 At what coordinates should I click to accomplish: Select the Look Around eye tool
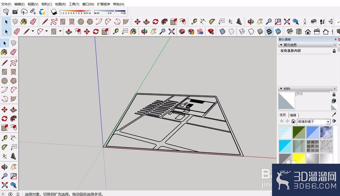point(313,21)
